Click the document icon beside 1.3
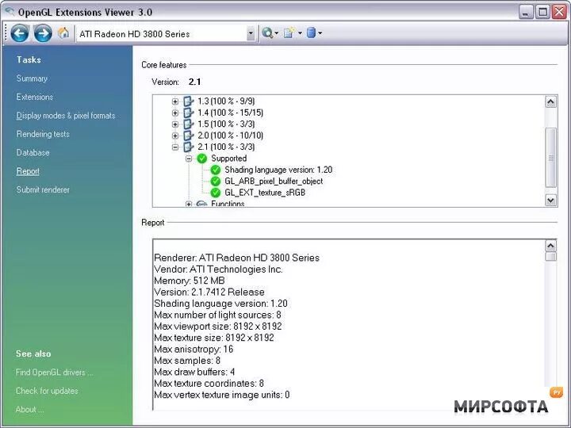Screen dimensions: 571x428 (x=188, y=101)
